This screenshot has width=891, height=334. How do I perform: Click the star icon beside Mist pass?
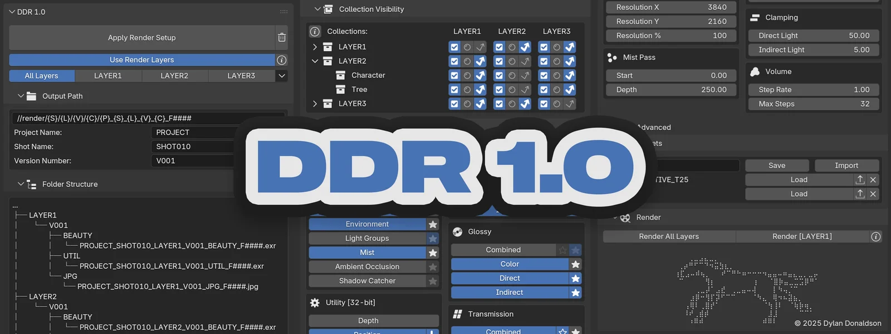433,253
